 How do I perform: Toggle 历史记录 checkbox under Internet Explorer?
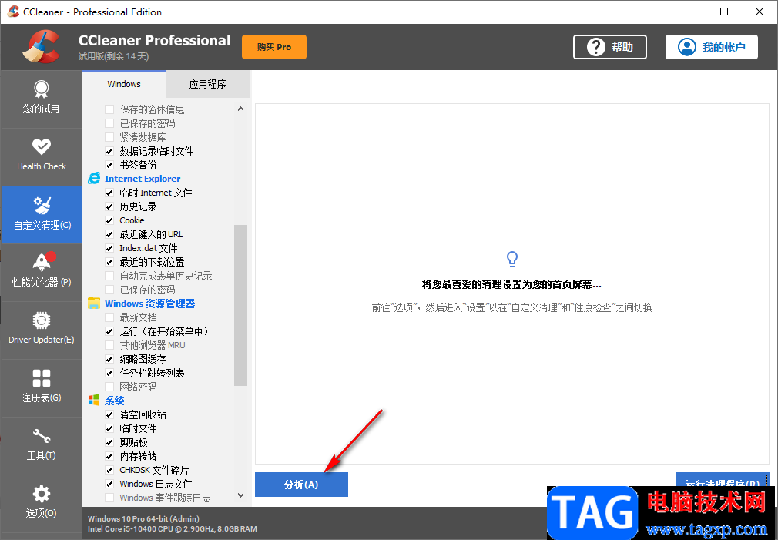point(109,206)
